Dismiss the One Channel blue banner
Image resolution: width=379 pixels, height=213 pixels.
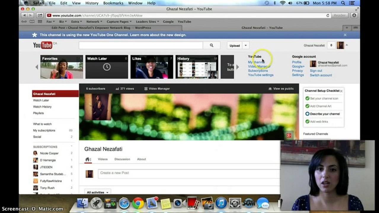345,35
